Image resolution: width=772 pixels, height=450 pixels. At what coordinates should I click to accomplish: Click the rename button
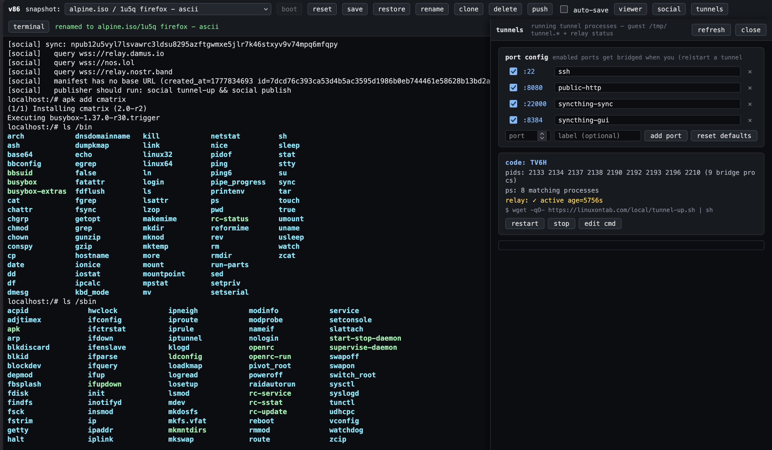432,9
